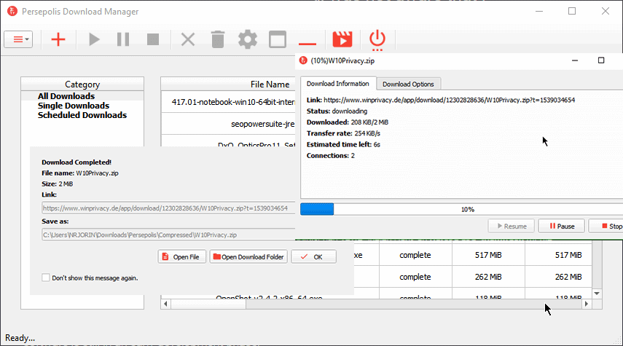This screenshot has height=346, width=623.
Task: Click the vertical scrollbar down arrow
Action: click(x=597, y=294)
